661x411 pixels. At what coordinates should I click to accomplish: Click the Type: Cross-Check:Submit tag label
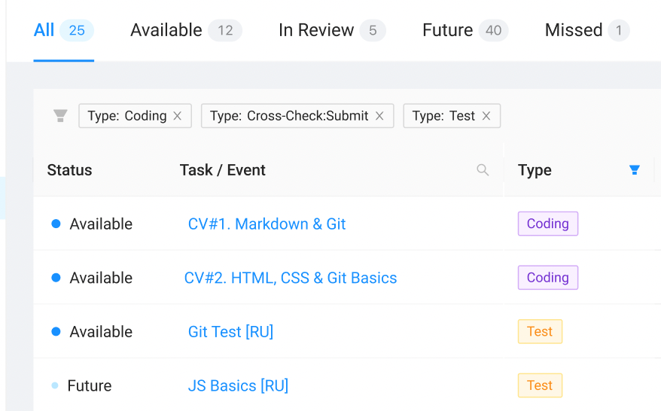[289, 116]
